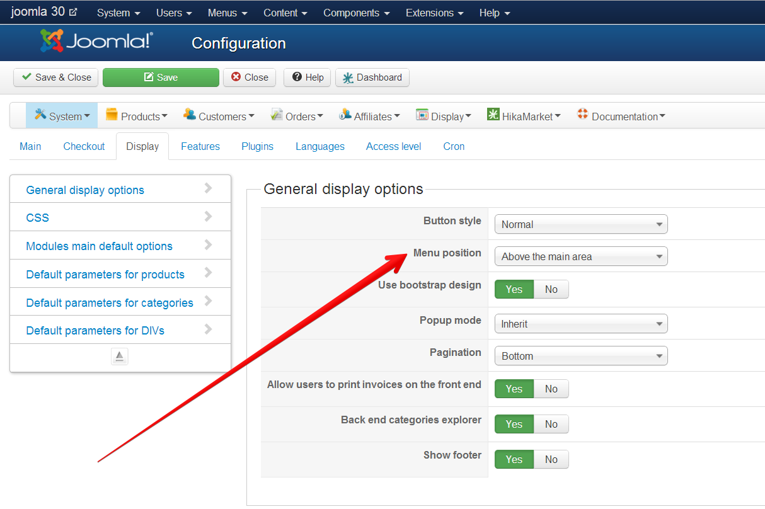The image size is (765, 509).
Task: Open Menu position dropdown
Action: pos(581,256)
